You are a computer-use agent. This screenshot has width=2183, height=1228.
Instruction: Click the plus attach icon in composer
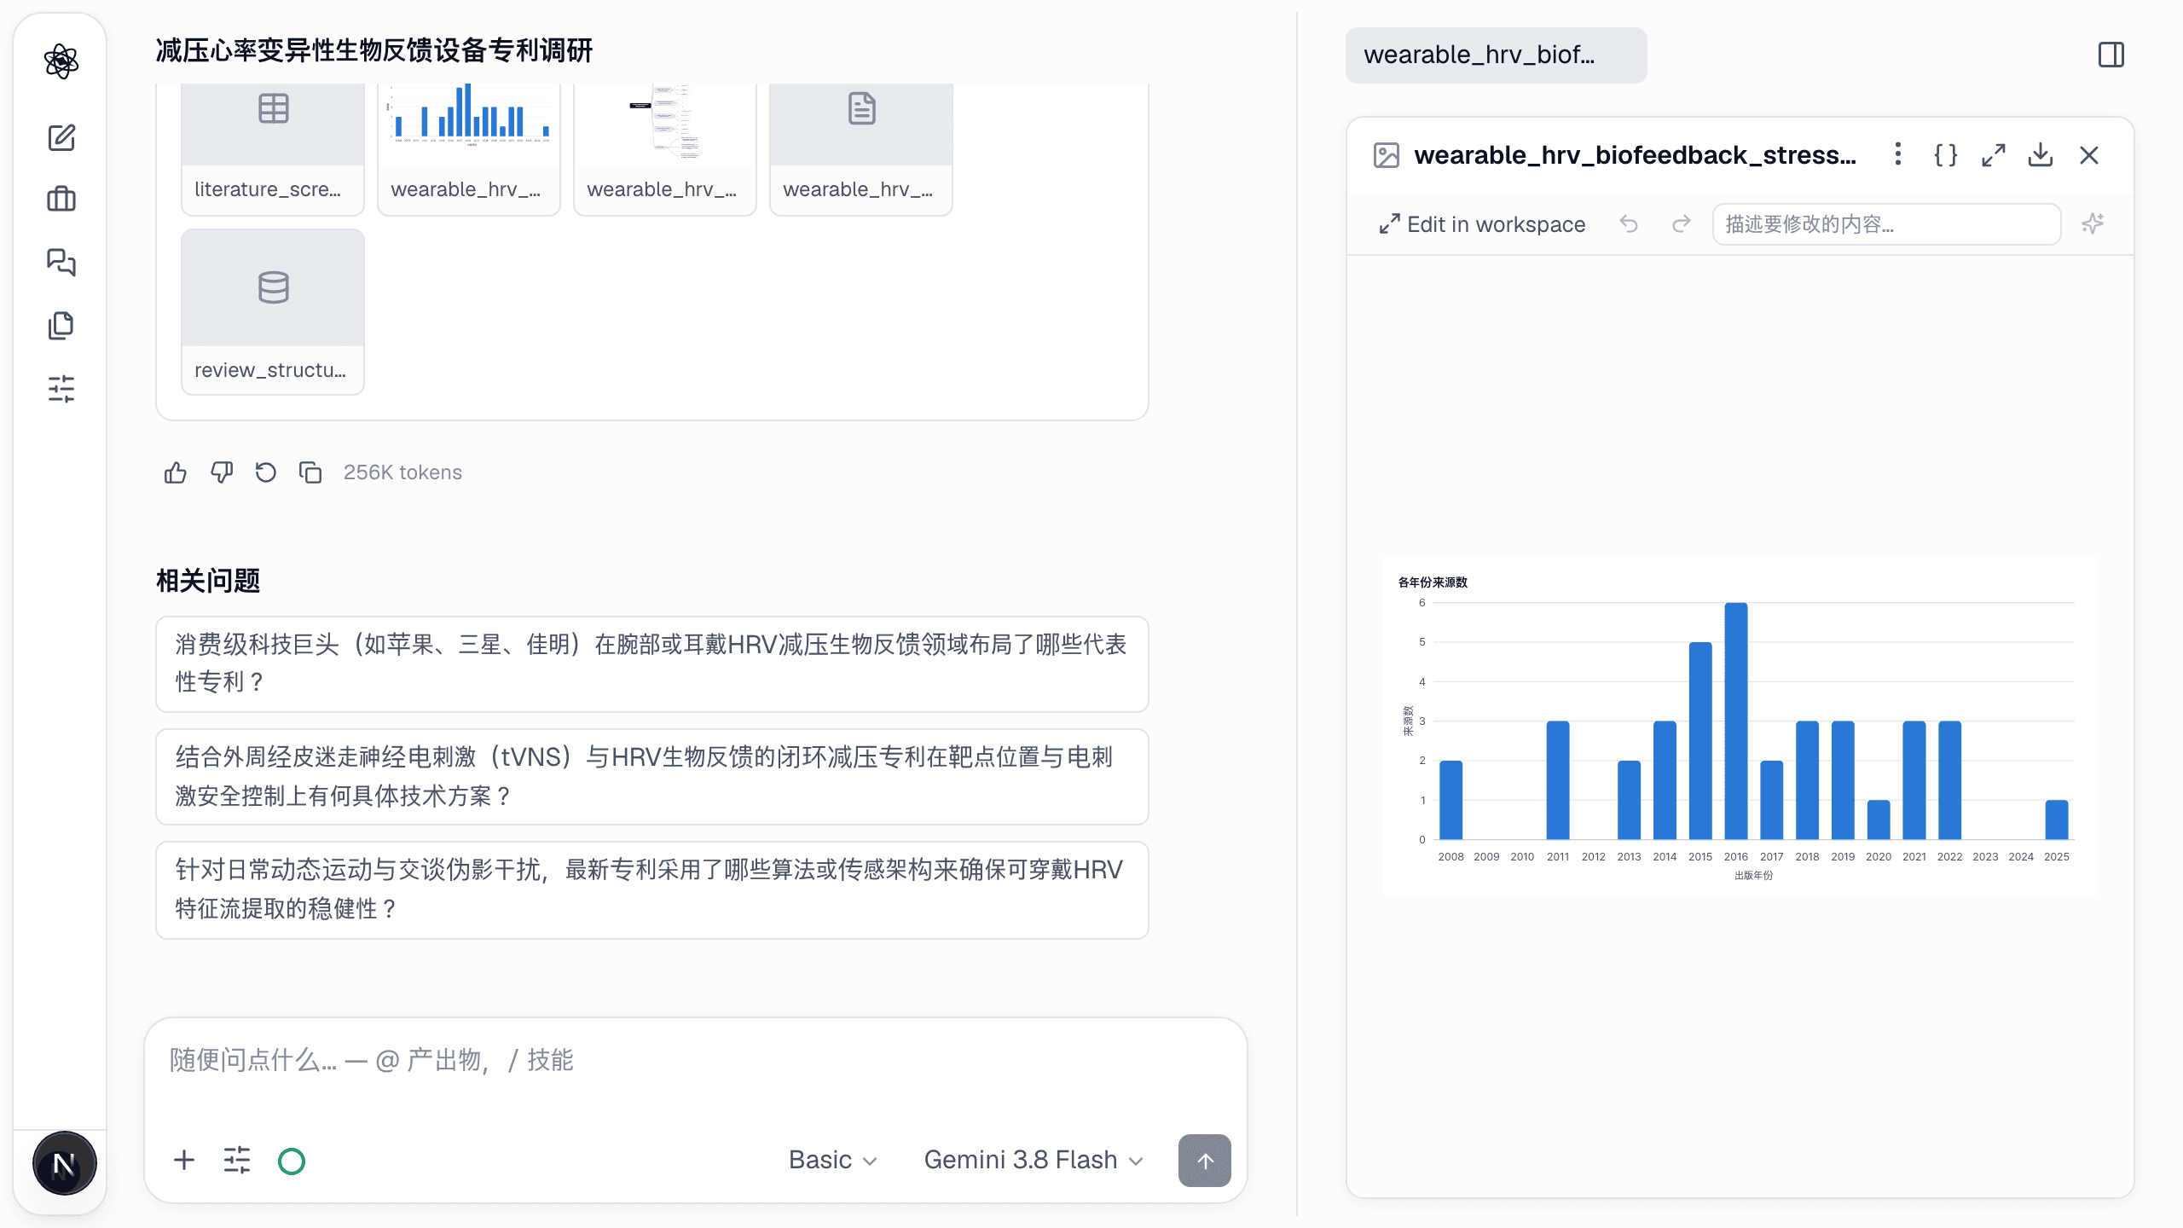point(184,1160)
